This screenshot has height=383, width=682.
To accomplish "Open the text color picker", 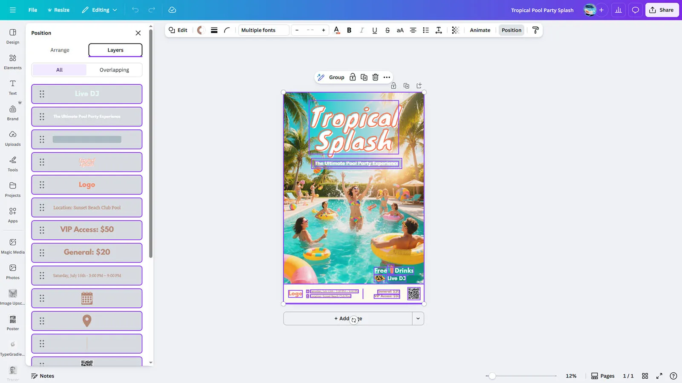I will [337, 30].
